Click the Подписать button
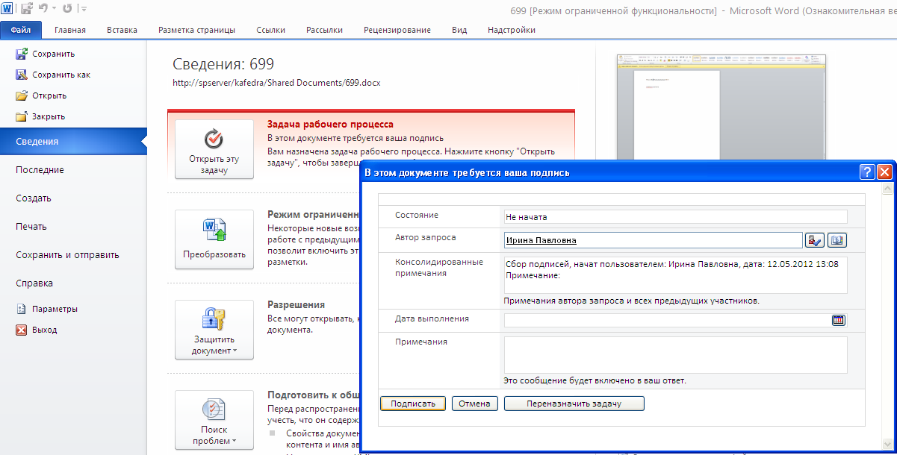 click(x=413, y=404)
